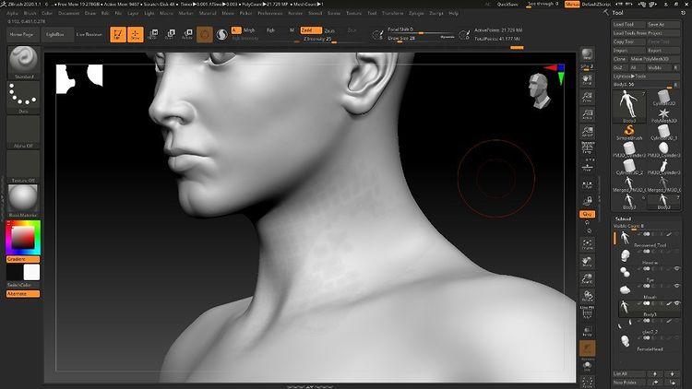The height and width of the screenshot is (389, 692).
Task: Activate the Edit mode button
Action: coord(118,35)
